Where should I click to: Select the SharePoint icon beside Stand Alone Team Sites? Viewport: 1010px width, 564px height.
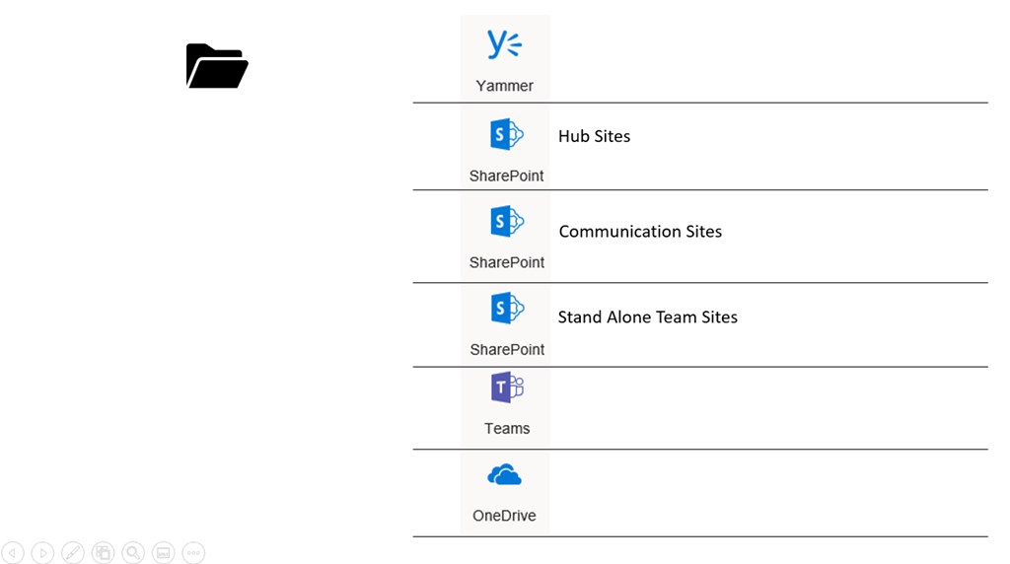(506, 309)
